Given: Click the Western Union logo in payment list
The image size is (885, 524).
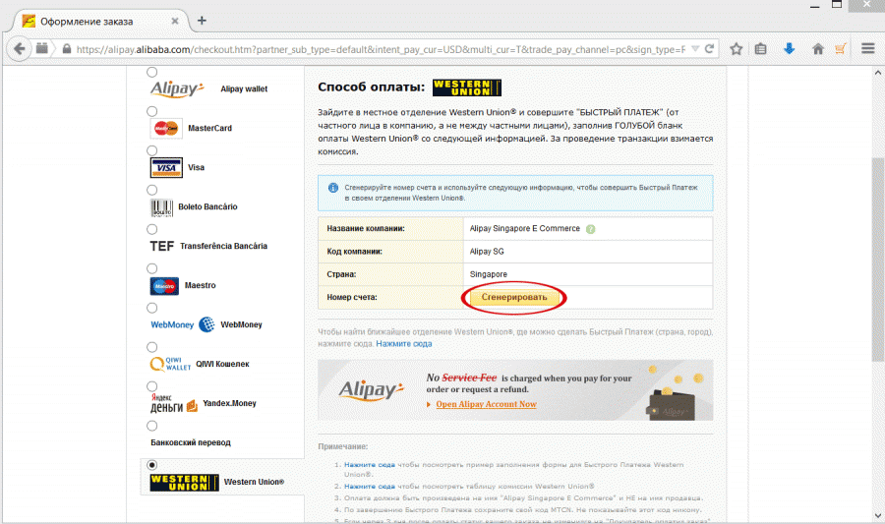Looking at the screenshot, I should 184,483.
